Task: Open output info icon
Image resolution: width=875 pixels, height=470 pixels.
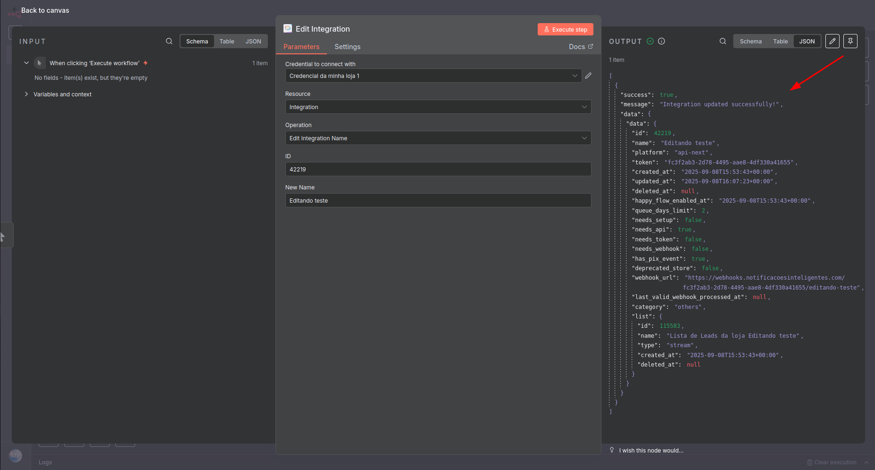Action: tap(661, 41)
